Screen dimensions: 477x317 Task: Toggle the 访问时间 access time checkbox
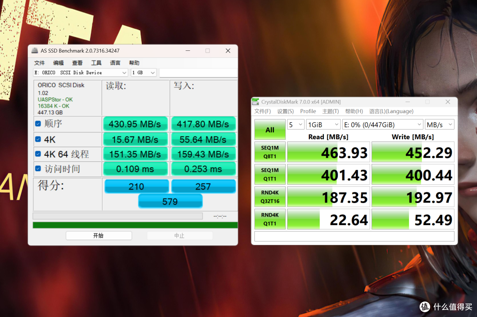tap(38, 168)
